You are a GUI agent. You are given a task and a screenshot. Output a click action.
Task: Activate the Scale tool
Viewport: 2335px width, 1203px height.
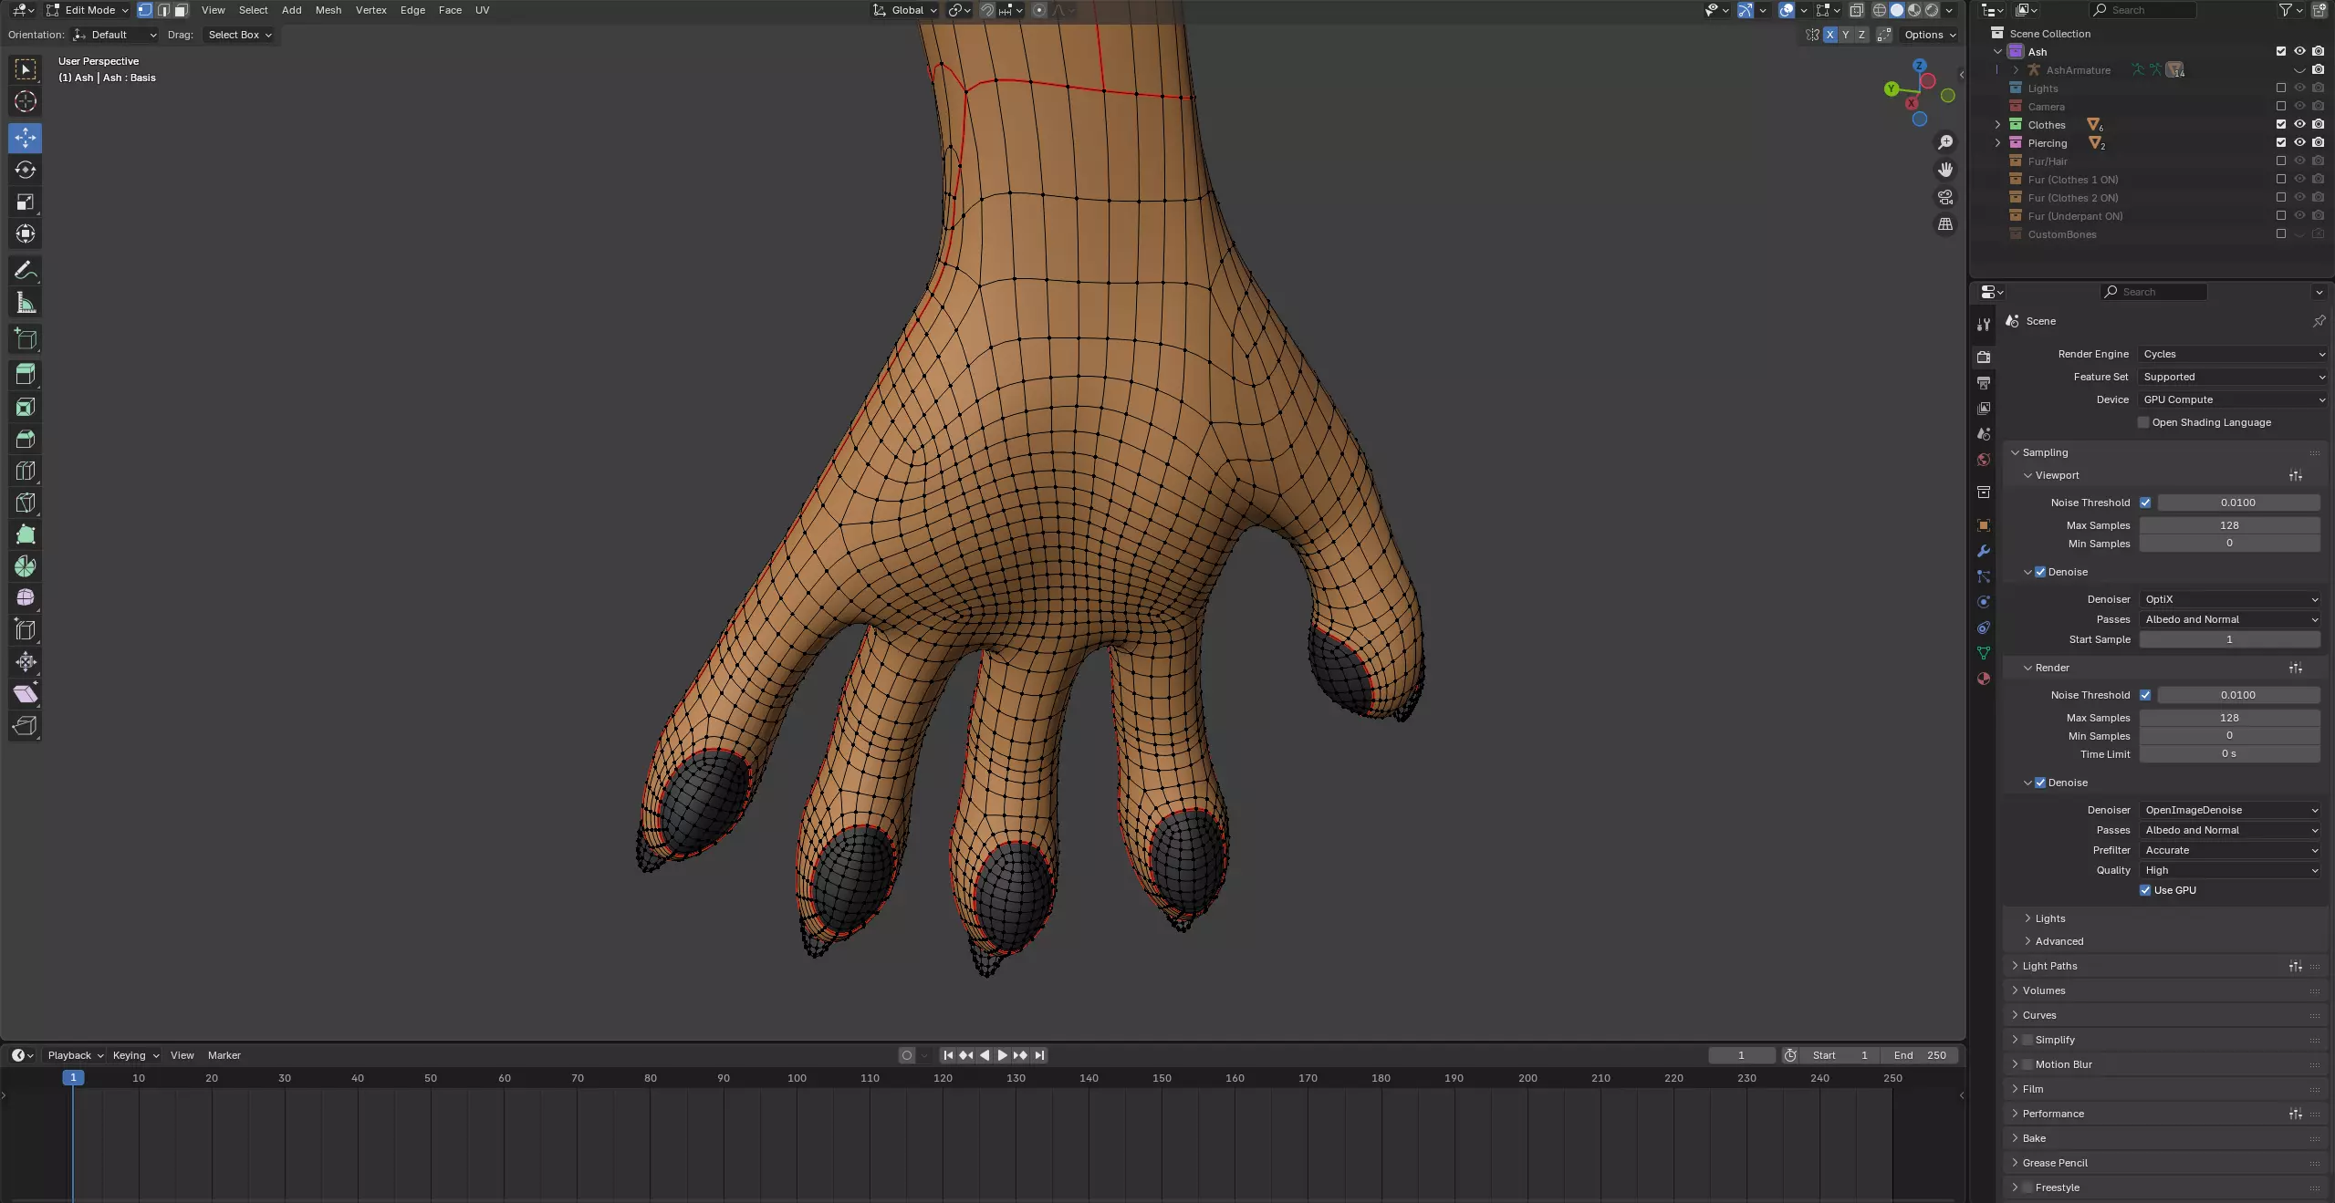[x=26, y=202]
